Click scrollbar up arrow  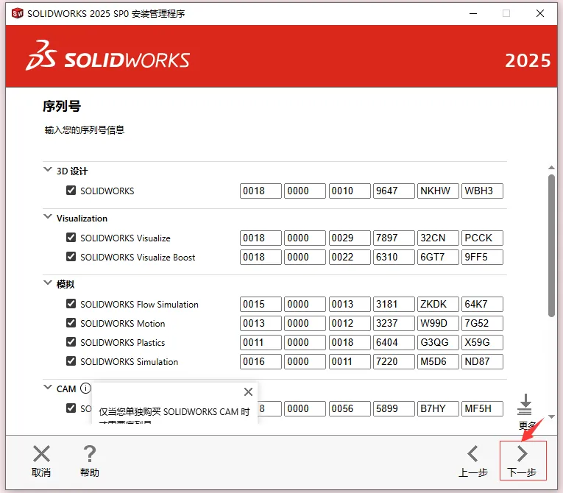point(551,168)
